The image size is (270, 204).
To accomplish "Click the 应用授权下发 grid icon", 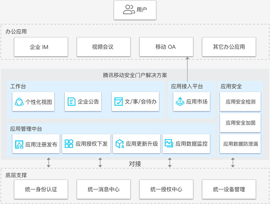I will pyautogui.click(x=69, y=144).
